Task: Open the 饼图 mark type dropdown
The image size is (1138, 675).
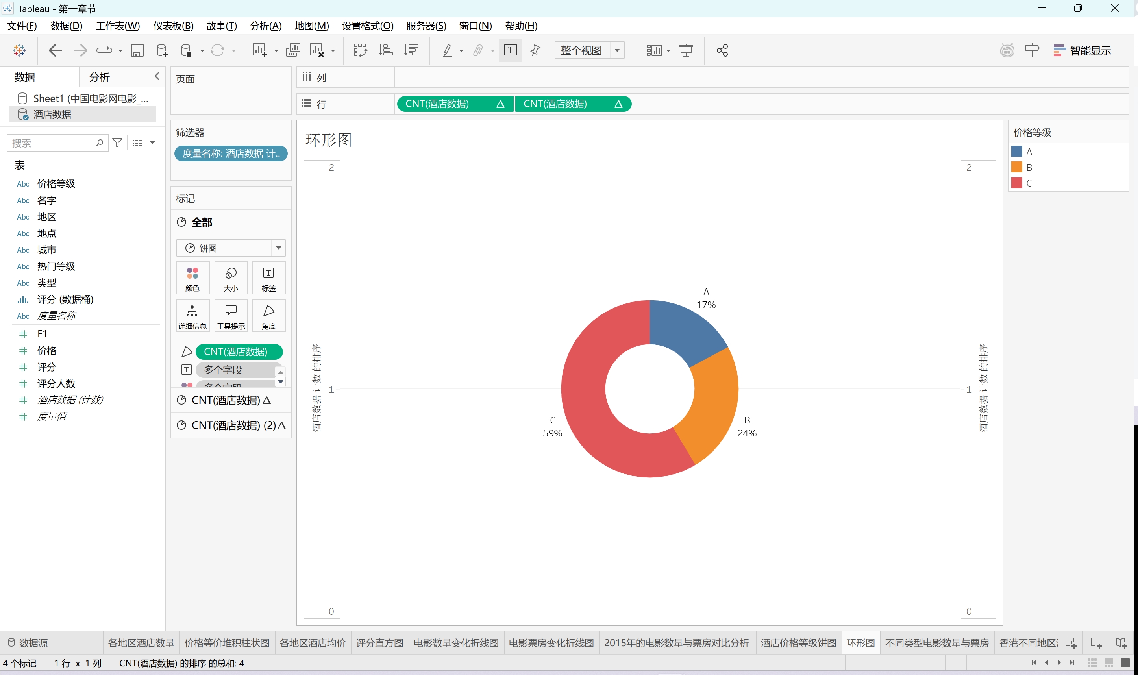Action: pos(278,248)
